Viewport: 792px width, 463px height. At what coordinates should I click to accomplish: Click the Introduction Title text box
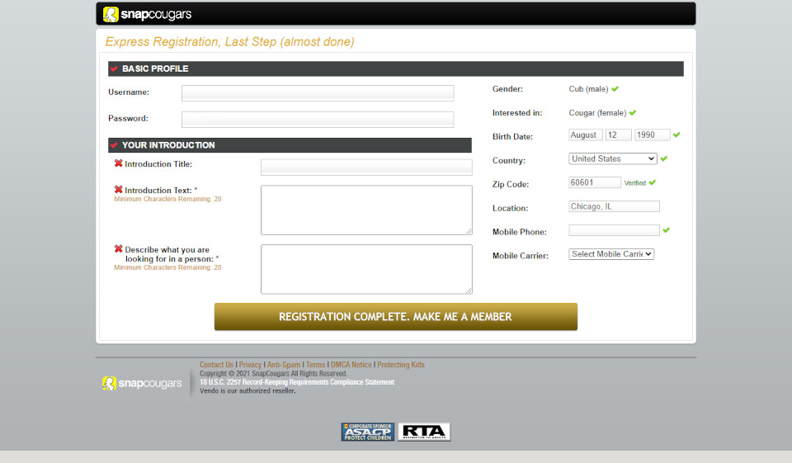click(x=366, y=168)
